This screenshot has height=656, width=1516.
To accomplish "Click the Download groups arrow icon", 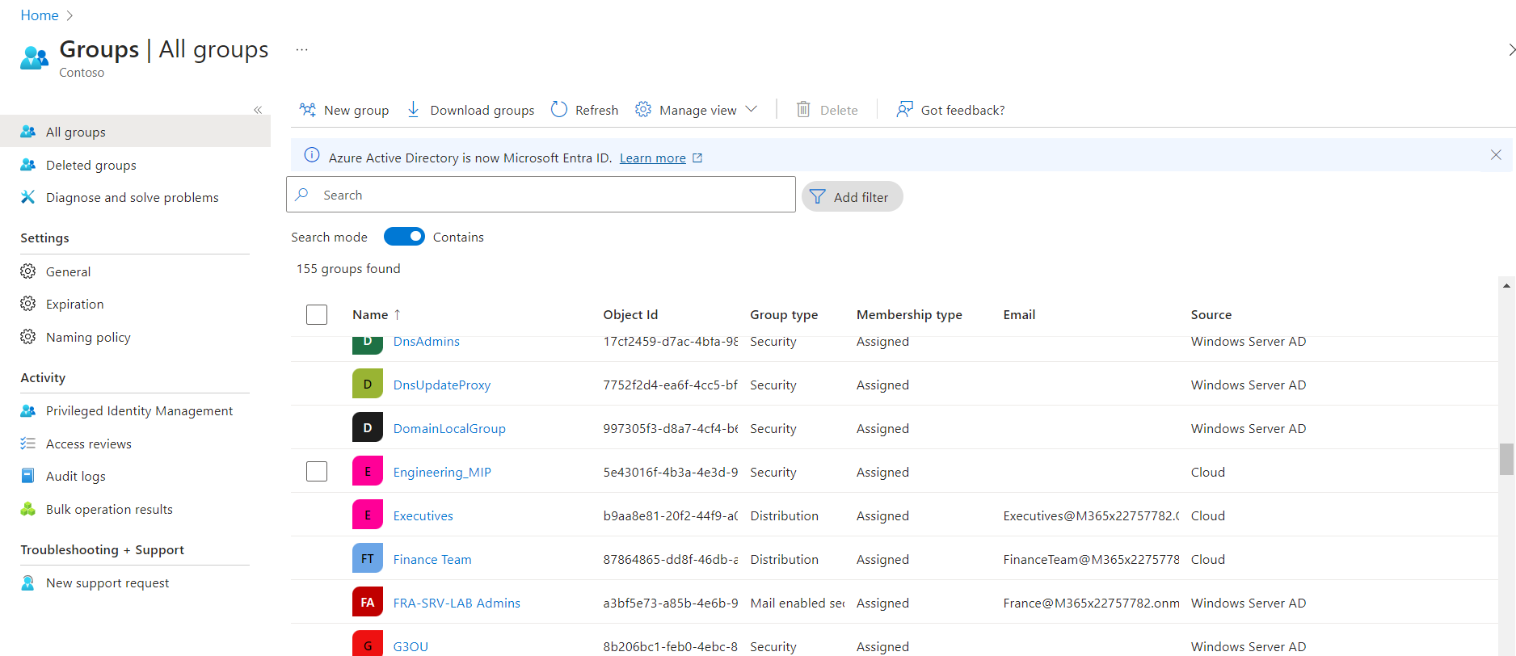I will [x=413, y=109].
